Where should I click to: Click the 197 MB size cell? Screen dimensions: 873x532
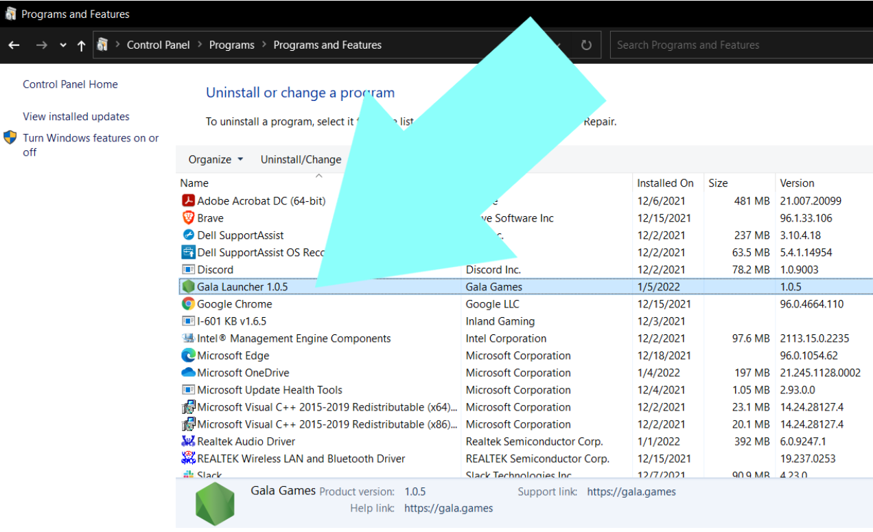coord(752,373)
